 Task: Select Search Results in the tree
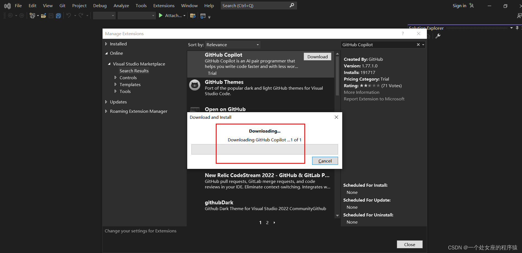(x=134, y=71)
